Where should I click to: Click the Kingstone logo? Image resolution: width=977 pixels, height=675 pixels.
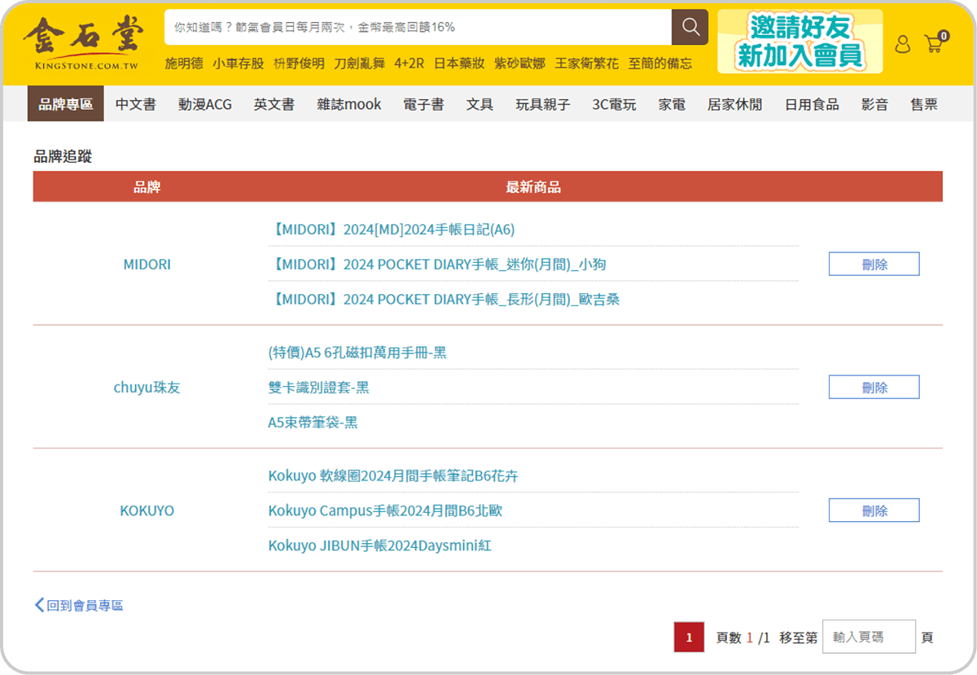(82, 42)
